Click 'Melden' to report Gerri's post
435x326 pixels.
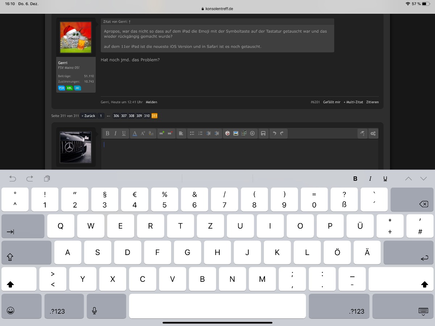[x=152, y=102]
